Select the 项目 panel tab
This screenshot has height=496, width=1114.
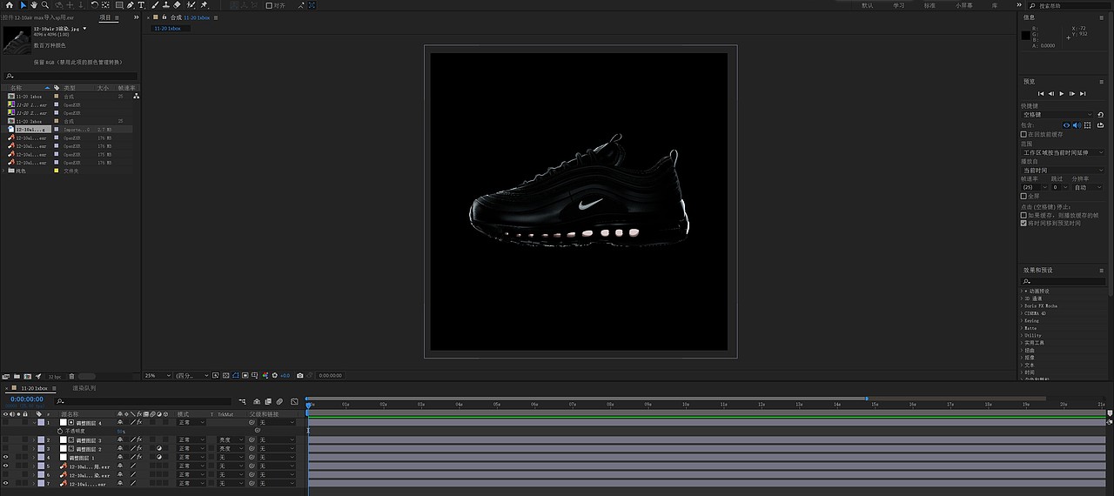point(105,17)
